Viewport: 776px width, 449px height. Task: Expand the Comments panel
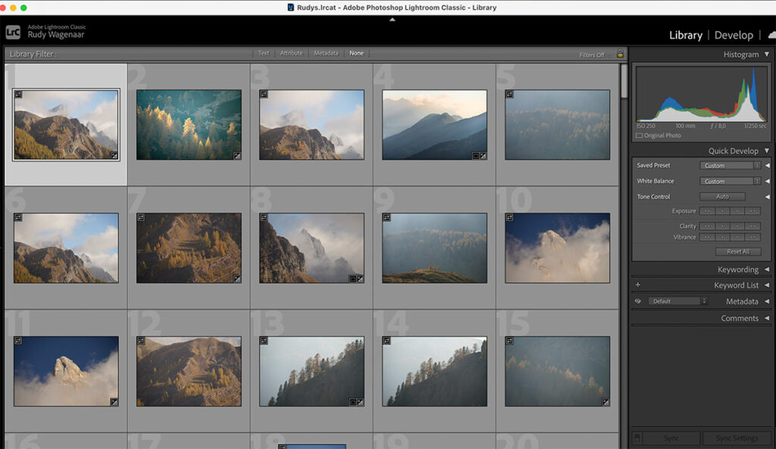(767, 319)
